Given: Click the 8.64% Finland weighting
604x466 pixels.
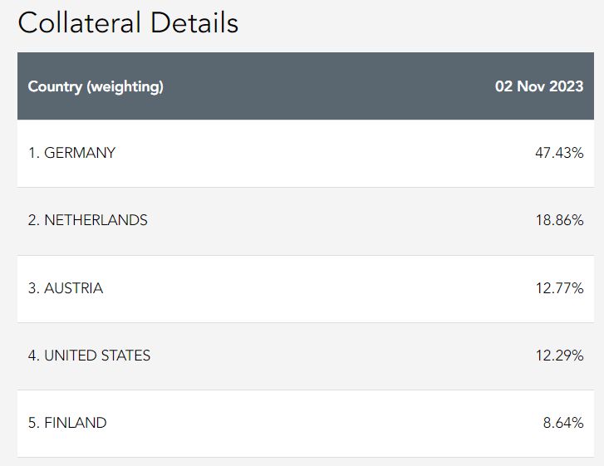Looking at the screenshot, I should pos(562,423).
